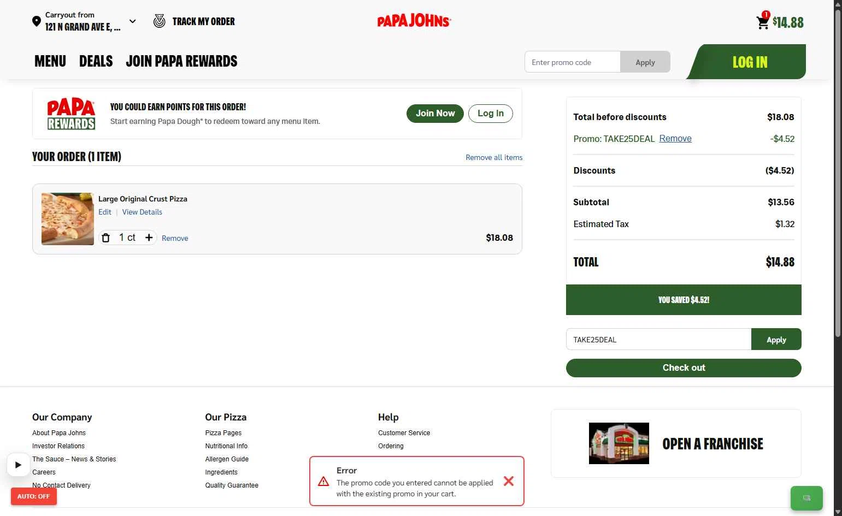The width and height of the screenshot is (842, 516).
Task: Click Remove all items link
Action: point(494,157)
